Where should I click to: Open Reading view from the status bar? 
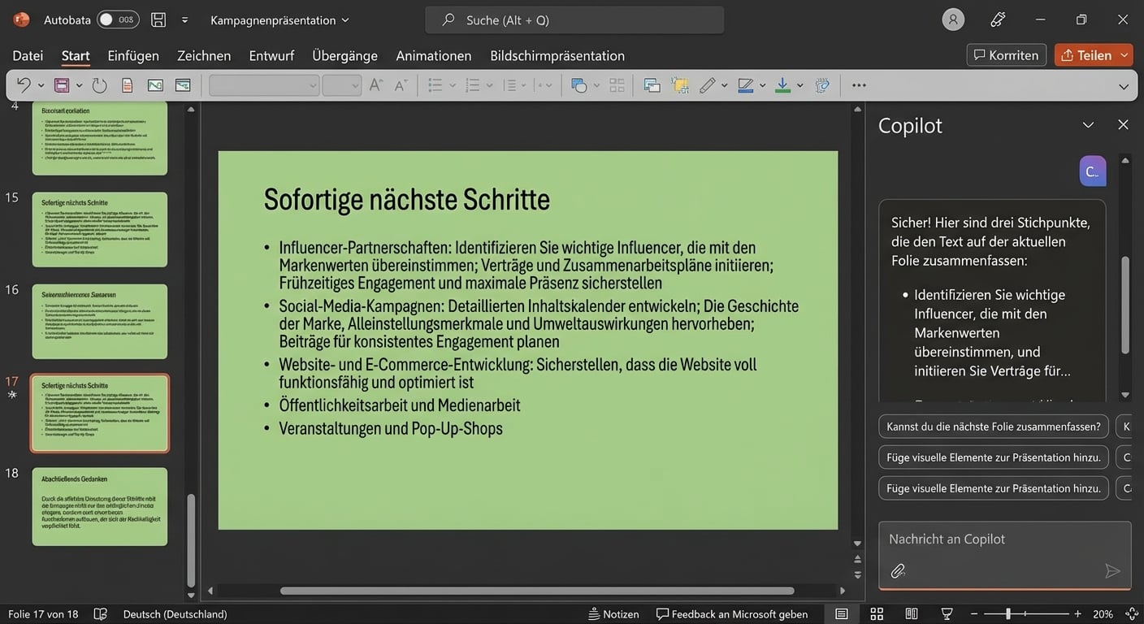pyautogui.click(x=911, y=613)
